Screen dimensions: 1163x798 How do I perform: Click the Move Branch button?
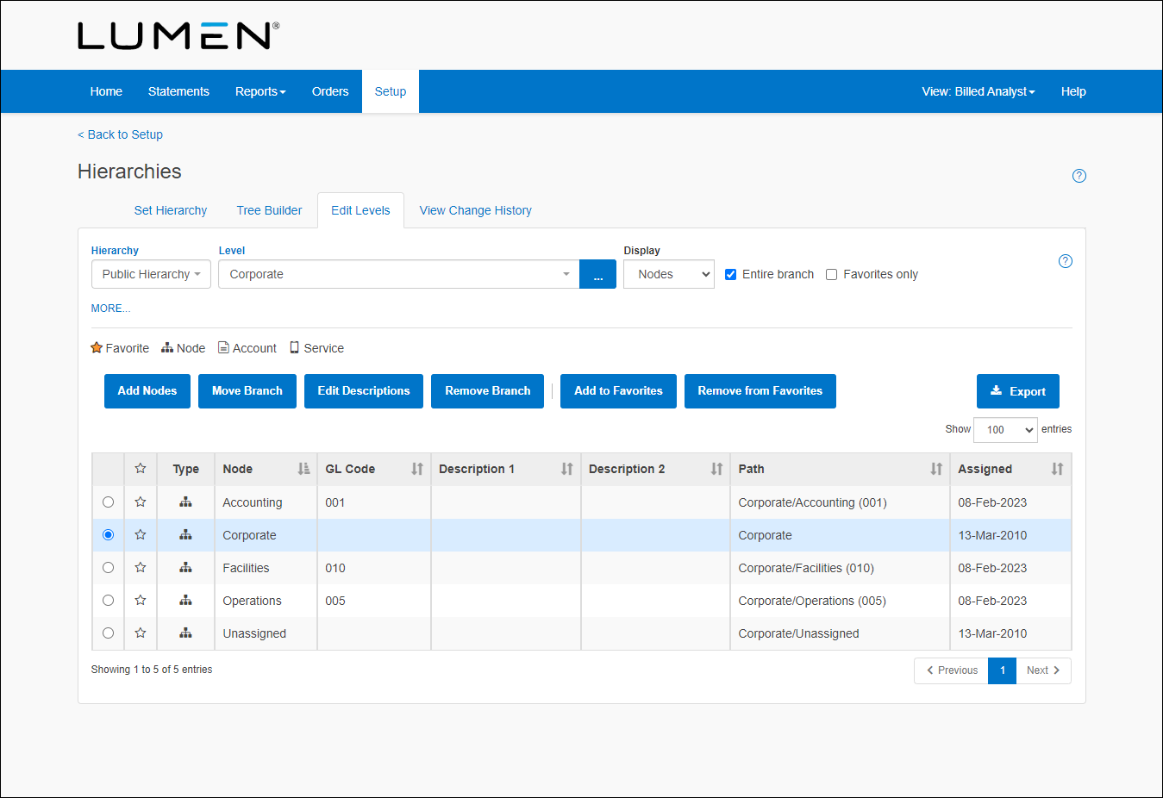(247, 390)
